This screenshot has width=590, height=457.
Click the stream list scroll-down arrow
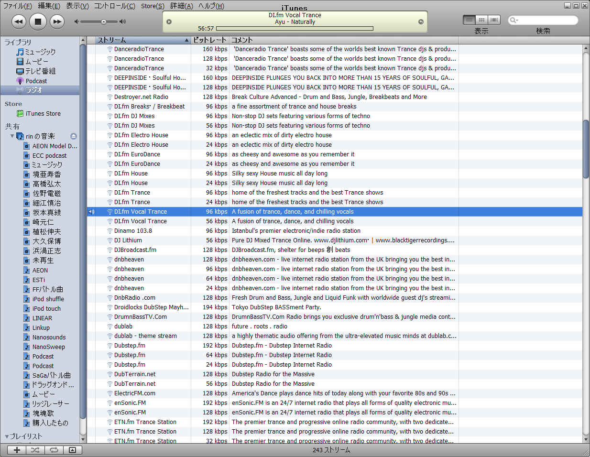point(586,440)
